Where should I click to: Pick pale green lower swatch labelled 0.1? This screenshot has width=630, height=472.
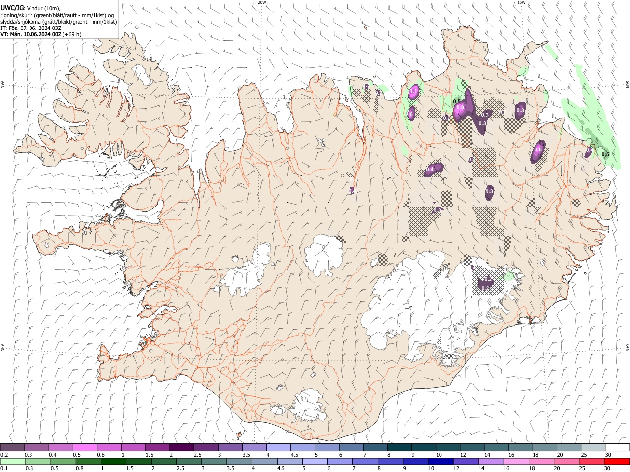coord(13,461)
